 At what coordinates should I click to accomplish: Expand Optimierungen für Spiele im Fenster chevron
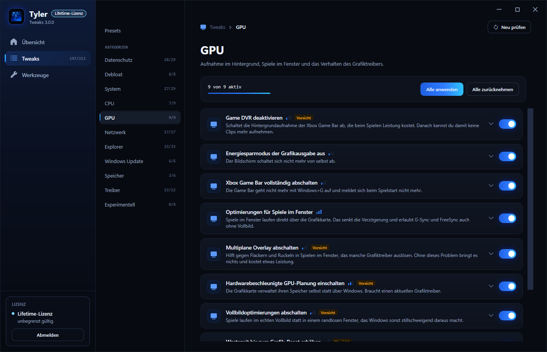tap(491, 218)
